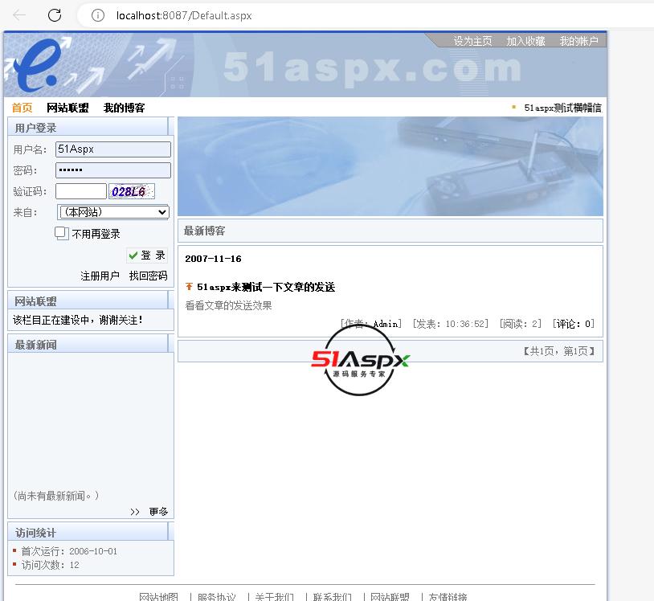654x601 pixels.
Task: Open site info icon in address bar
Action: click(97, 15)
